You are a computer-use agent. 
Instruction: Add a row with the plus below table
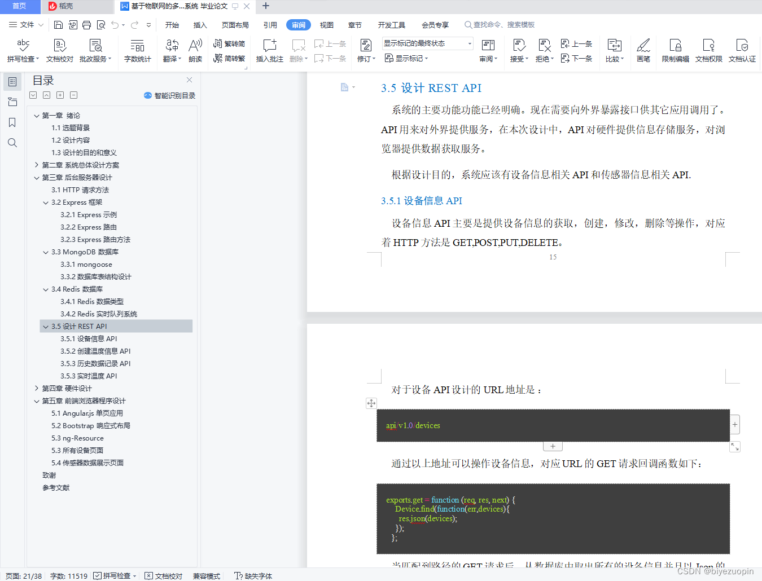553,446
